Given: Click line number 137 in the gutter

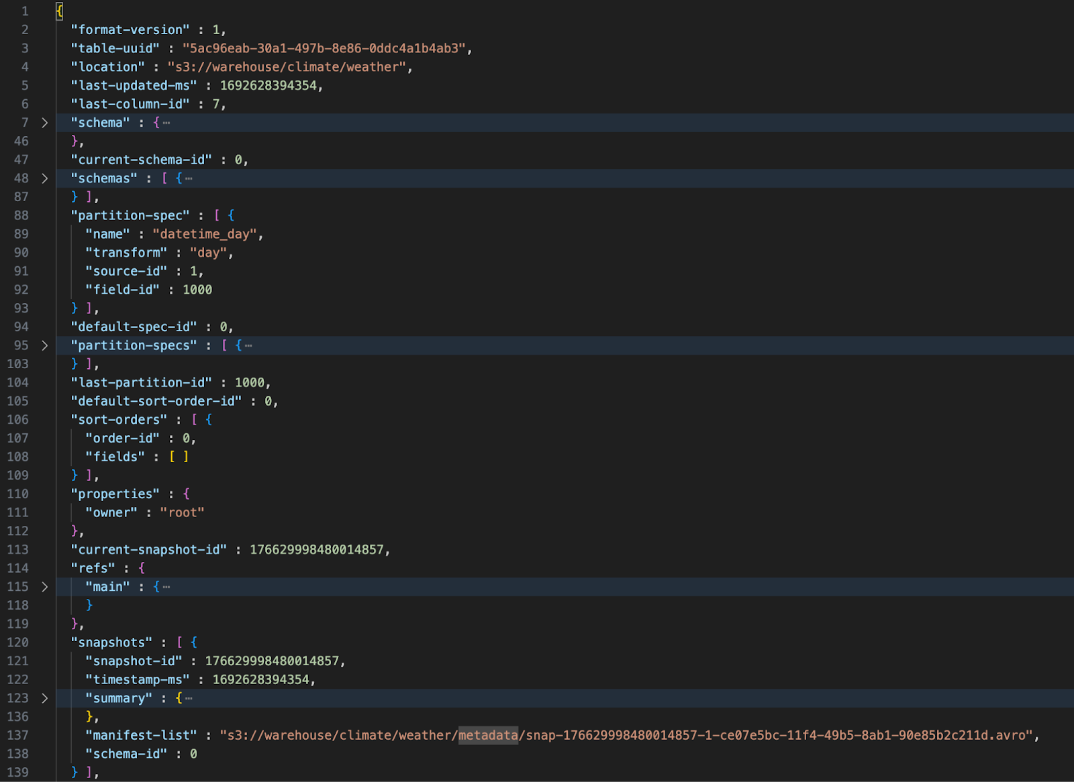Looking at the screenshot, I should pyautogui.click(x=18, y=735).
